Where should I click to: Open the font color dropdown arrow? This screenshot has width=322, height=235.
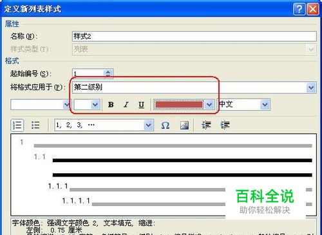209,105
